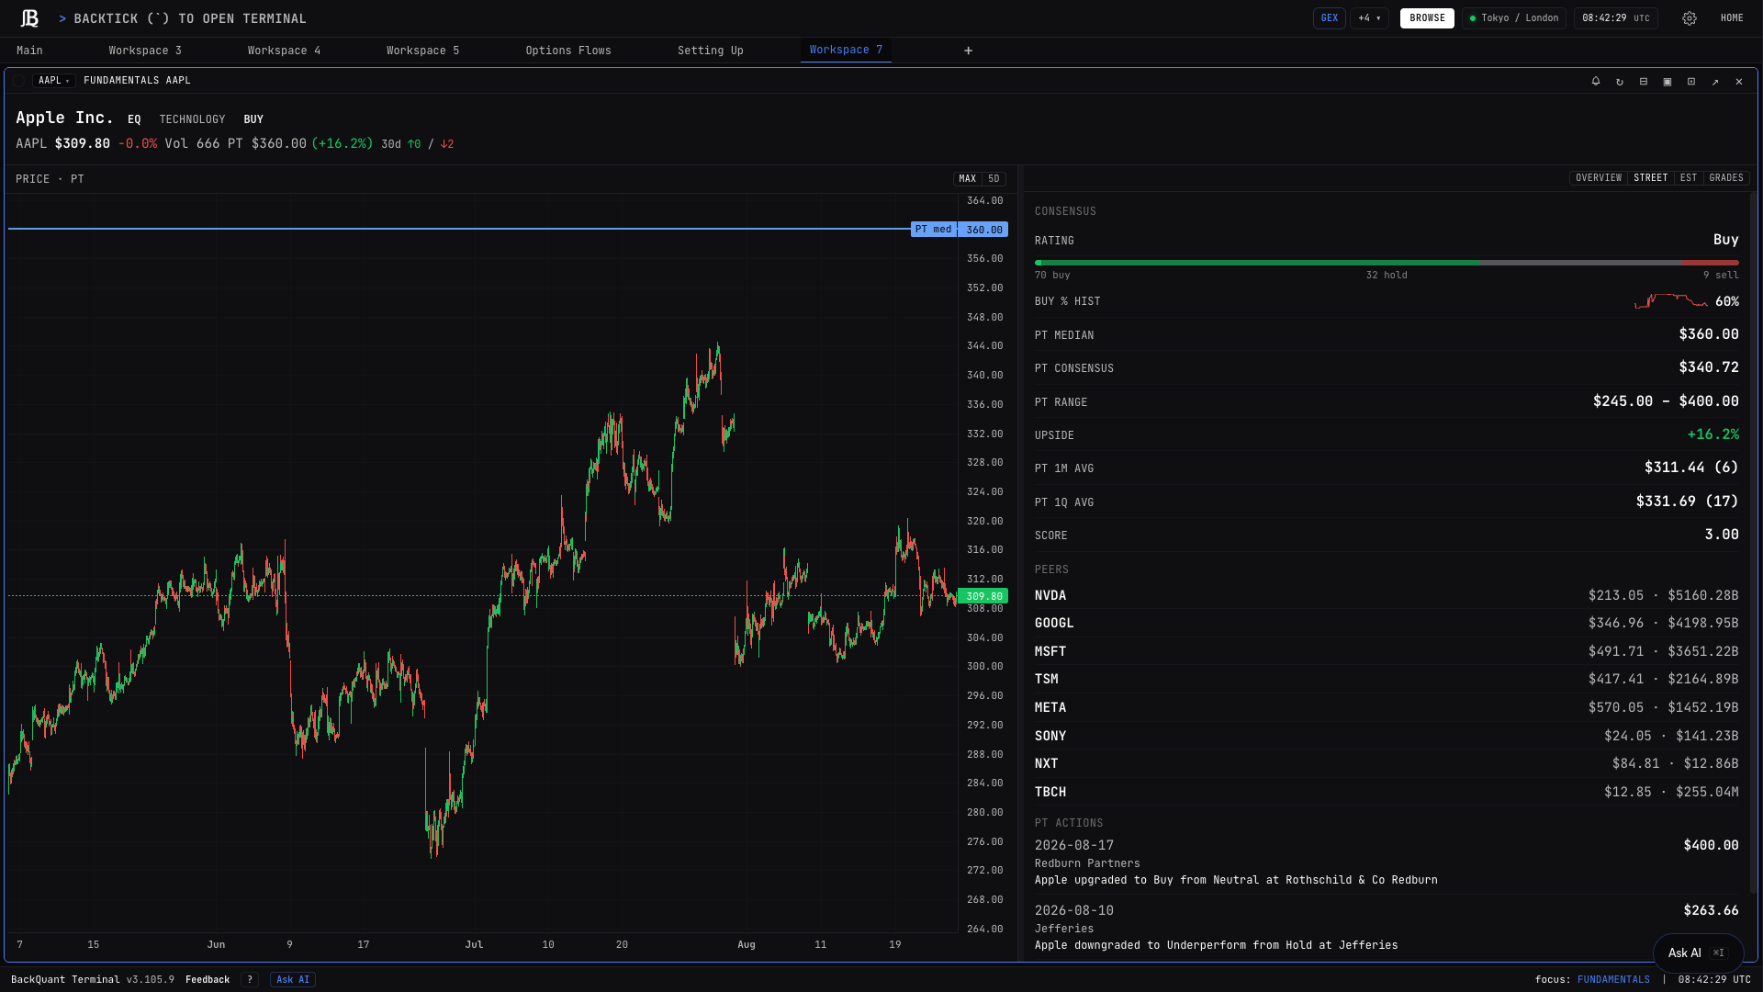1763x992 pixels.
Task: Select the STREET view tab
Action: [x=1650, y=178]
